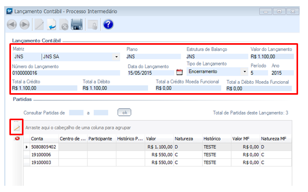
Task: Sort by the Participante column header
Action: tap(102, 138)
